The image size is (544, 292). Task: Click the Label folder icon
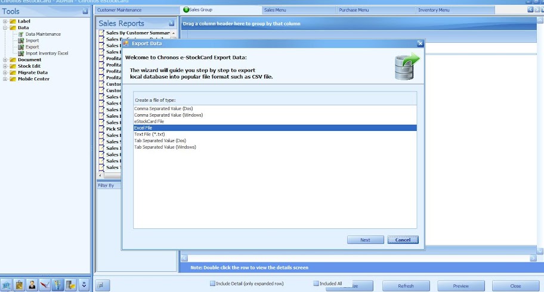click(13, 21)
